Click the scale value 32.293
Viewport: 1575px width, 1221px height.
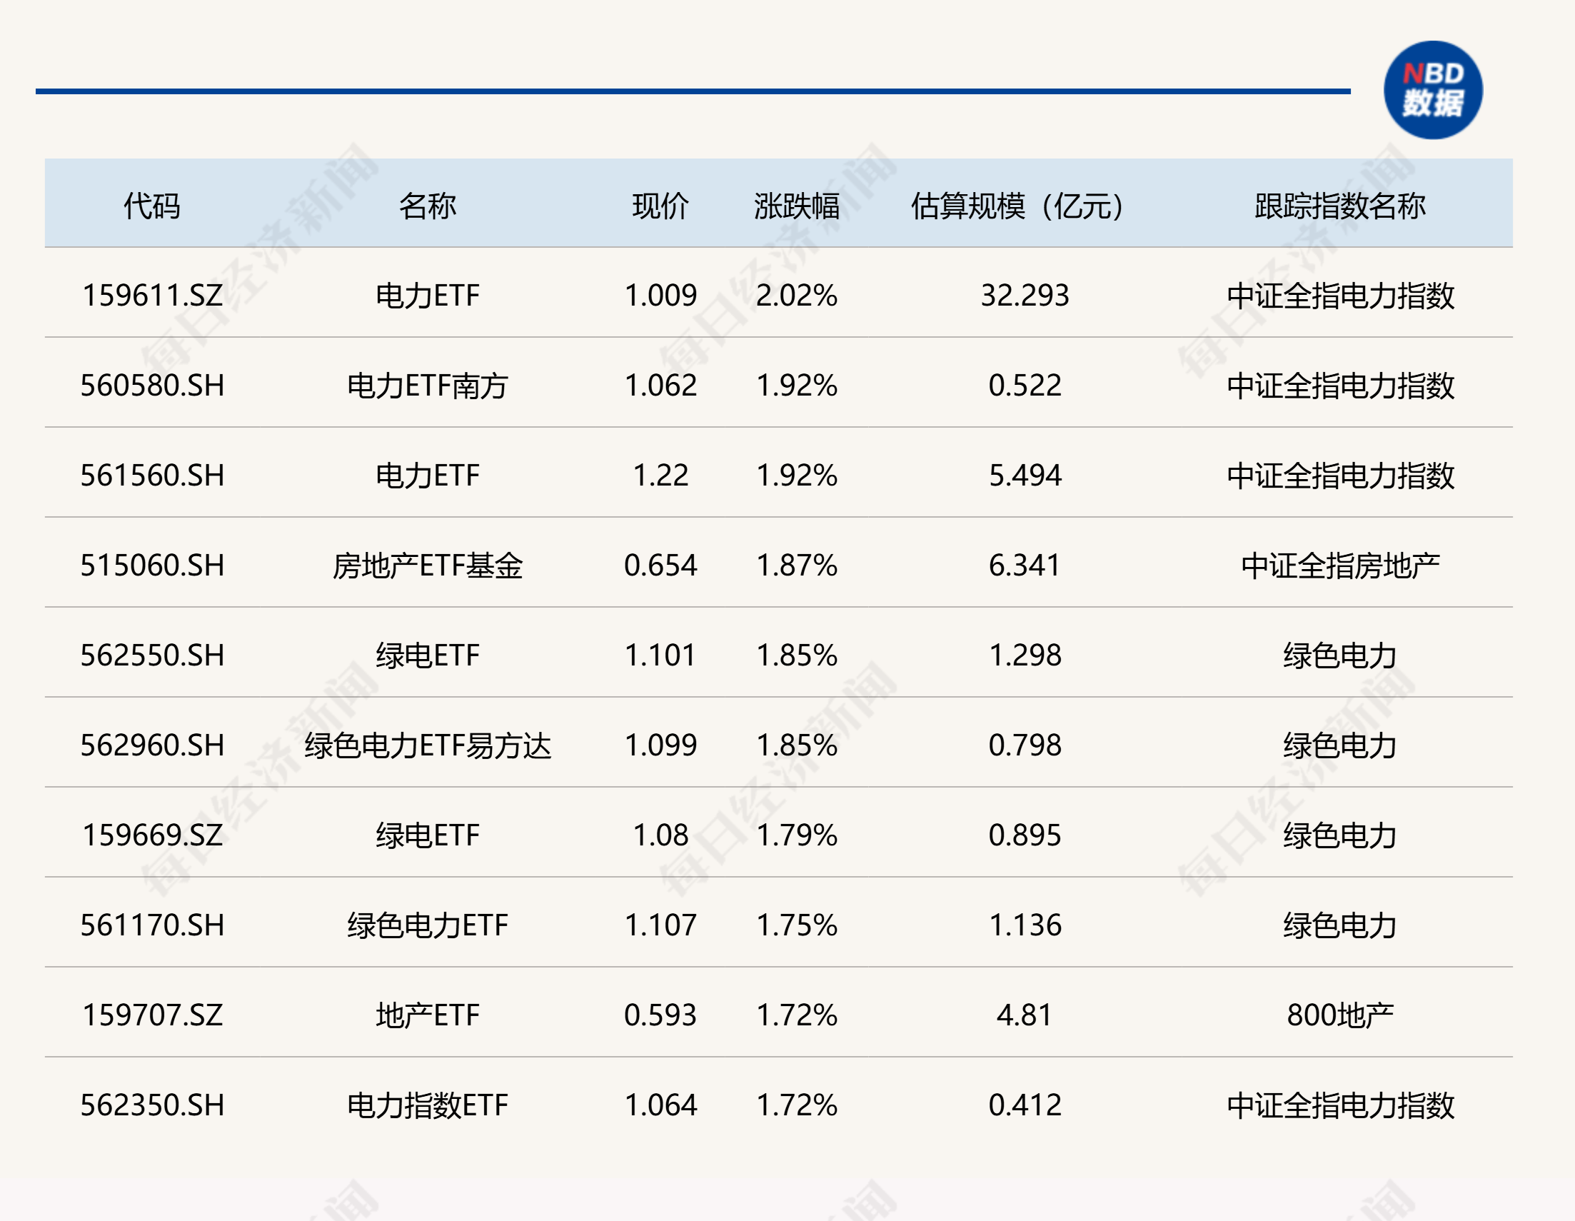click(x=1025, y=295)
